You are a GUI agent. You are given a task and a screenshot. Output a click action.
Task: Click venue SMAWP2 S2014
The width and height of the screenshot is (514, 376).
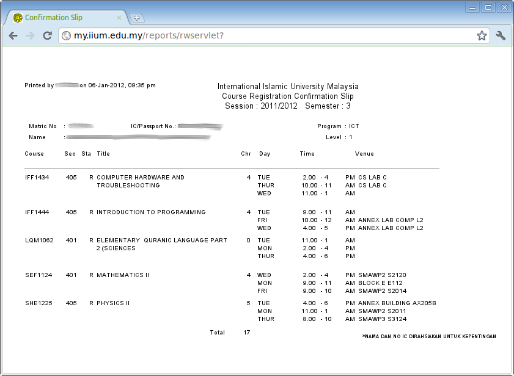[382, 291]
